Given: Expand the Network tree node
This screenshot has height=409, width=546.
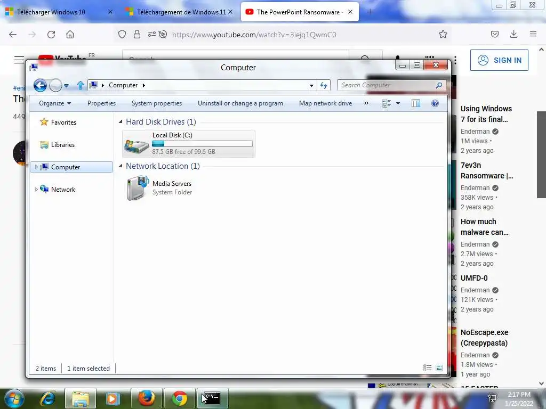Looking at the screenshot, I should pos(36,190).
